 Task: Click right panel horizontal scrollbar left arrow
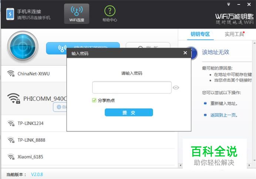click(181, 165)
